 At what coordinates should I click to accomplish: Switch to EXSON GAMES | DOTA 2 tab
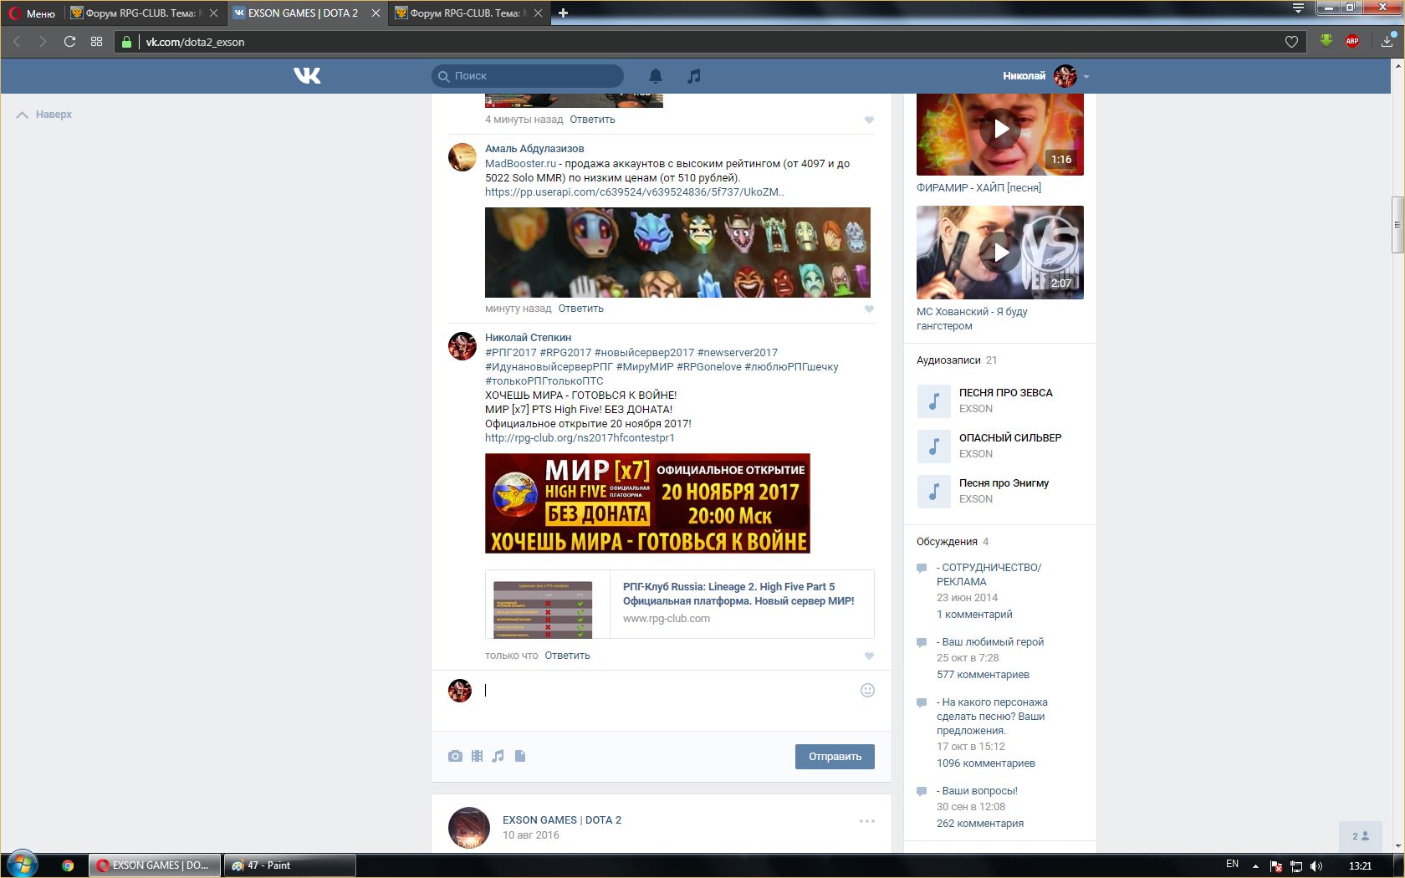(305, 13)
